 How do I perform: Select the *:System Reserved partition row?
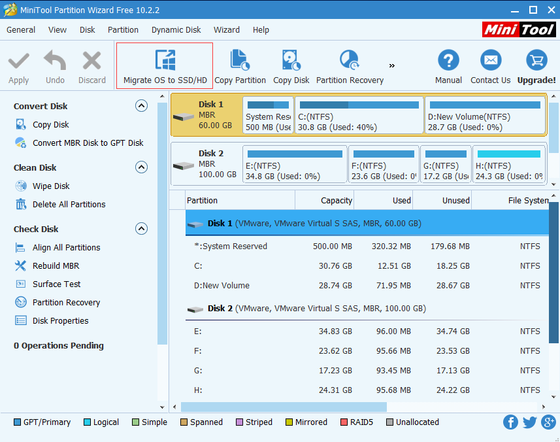(x=367, y=246)
